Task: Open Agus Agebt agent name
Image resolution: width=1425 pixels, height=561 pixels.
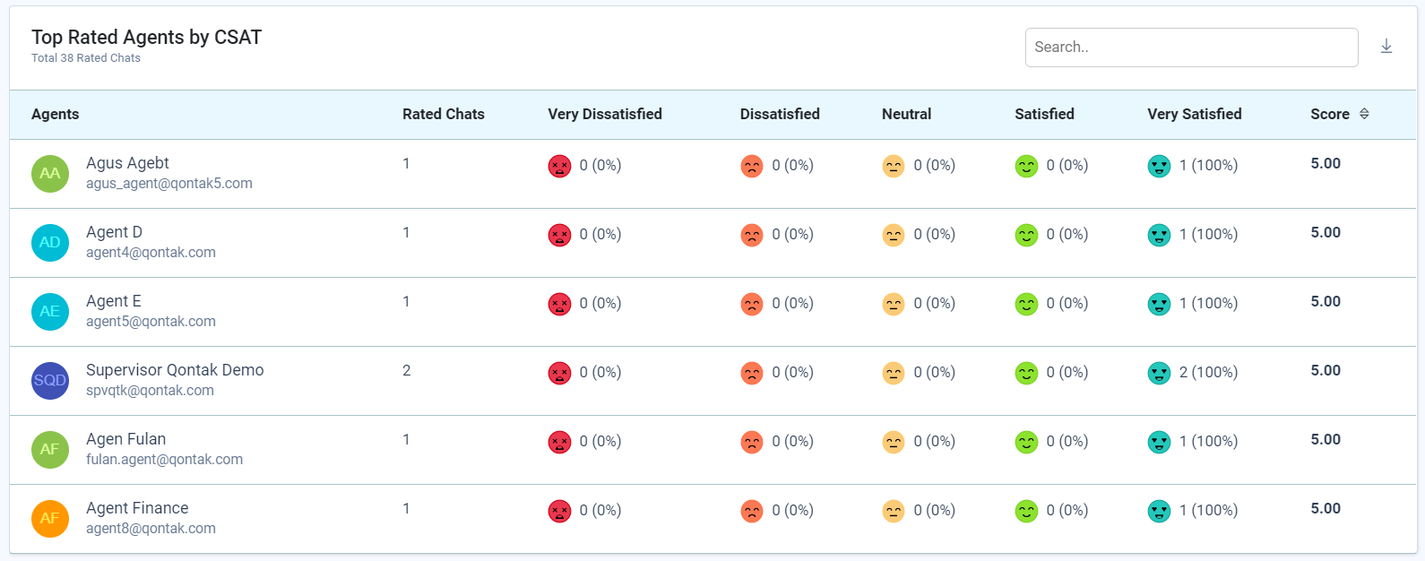Action: click(x=127, y=163)
